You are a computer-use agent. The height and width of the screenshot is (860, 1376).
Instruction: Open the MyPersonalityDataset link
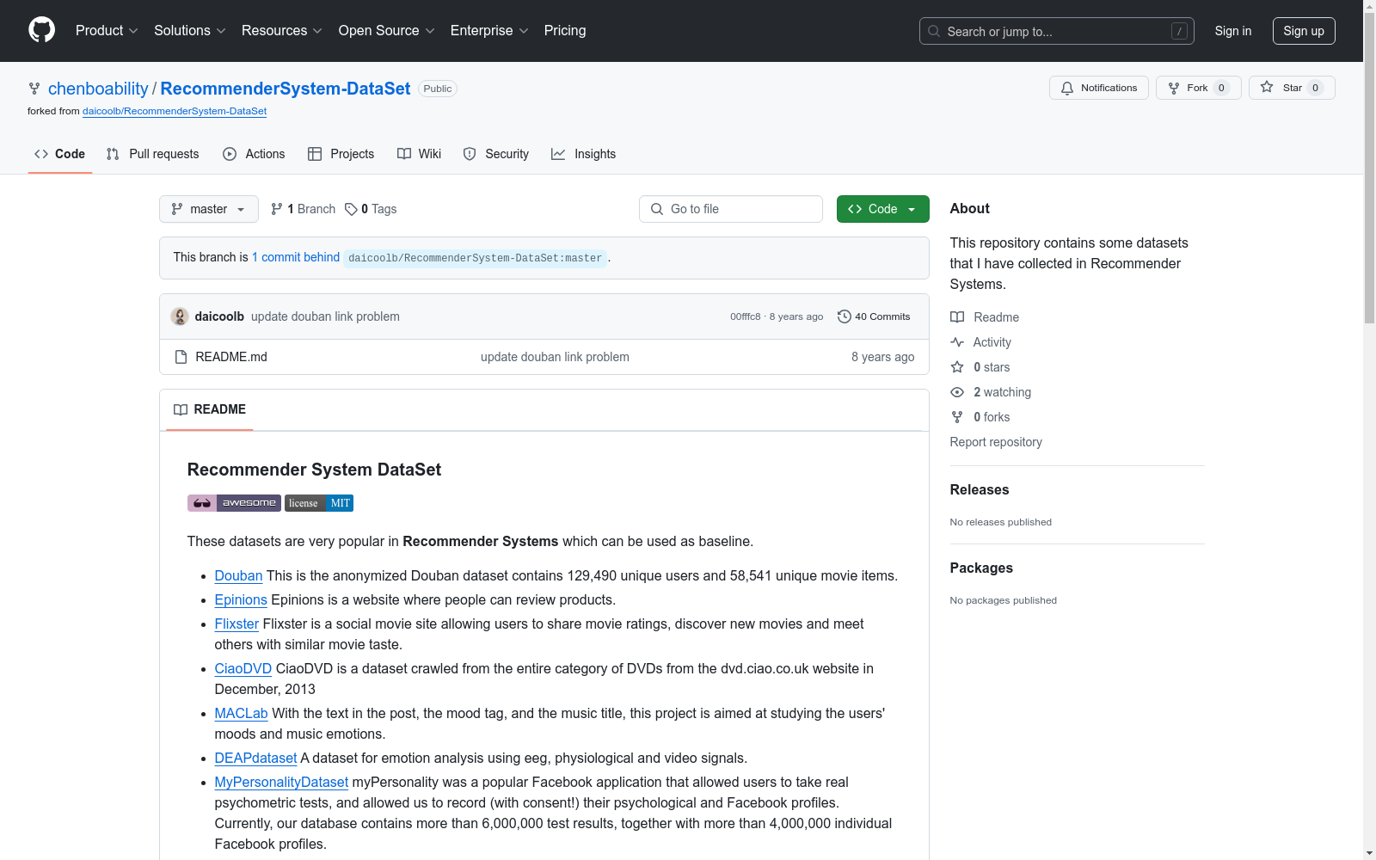281,783
